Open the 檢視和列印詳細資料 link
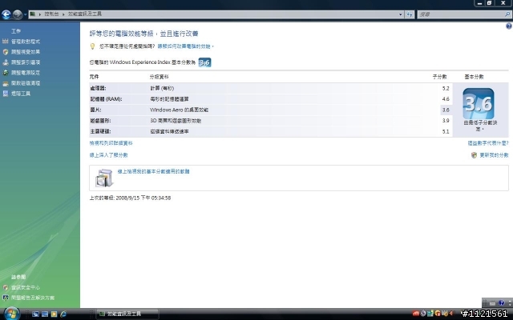 [111, 143]
